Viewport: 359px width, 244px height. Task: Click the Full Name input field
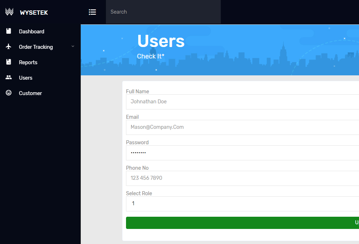click(242, 102)
